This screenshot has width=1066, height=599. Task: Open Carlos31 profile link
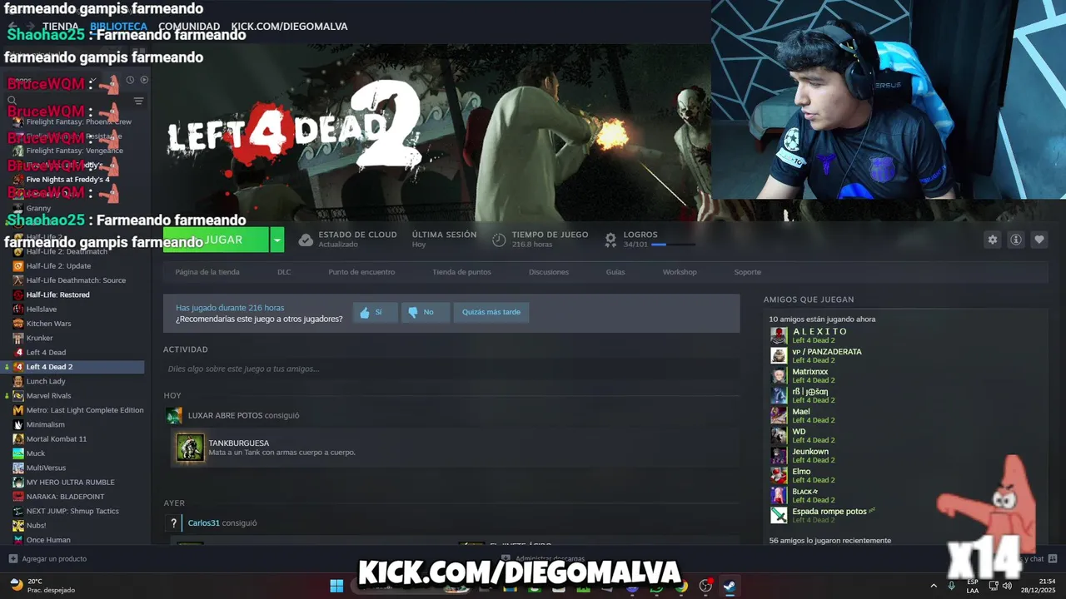(204, 523)
